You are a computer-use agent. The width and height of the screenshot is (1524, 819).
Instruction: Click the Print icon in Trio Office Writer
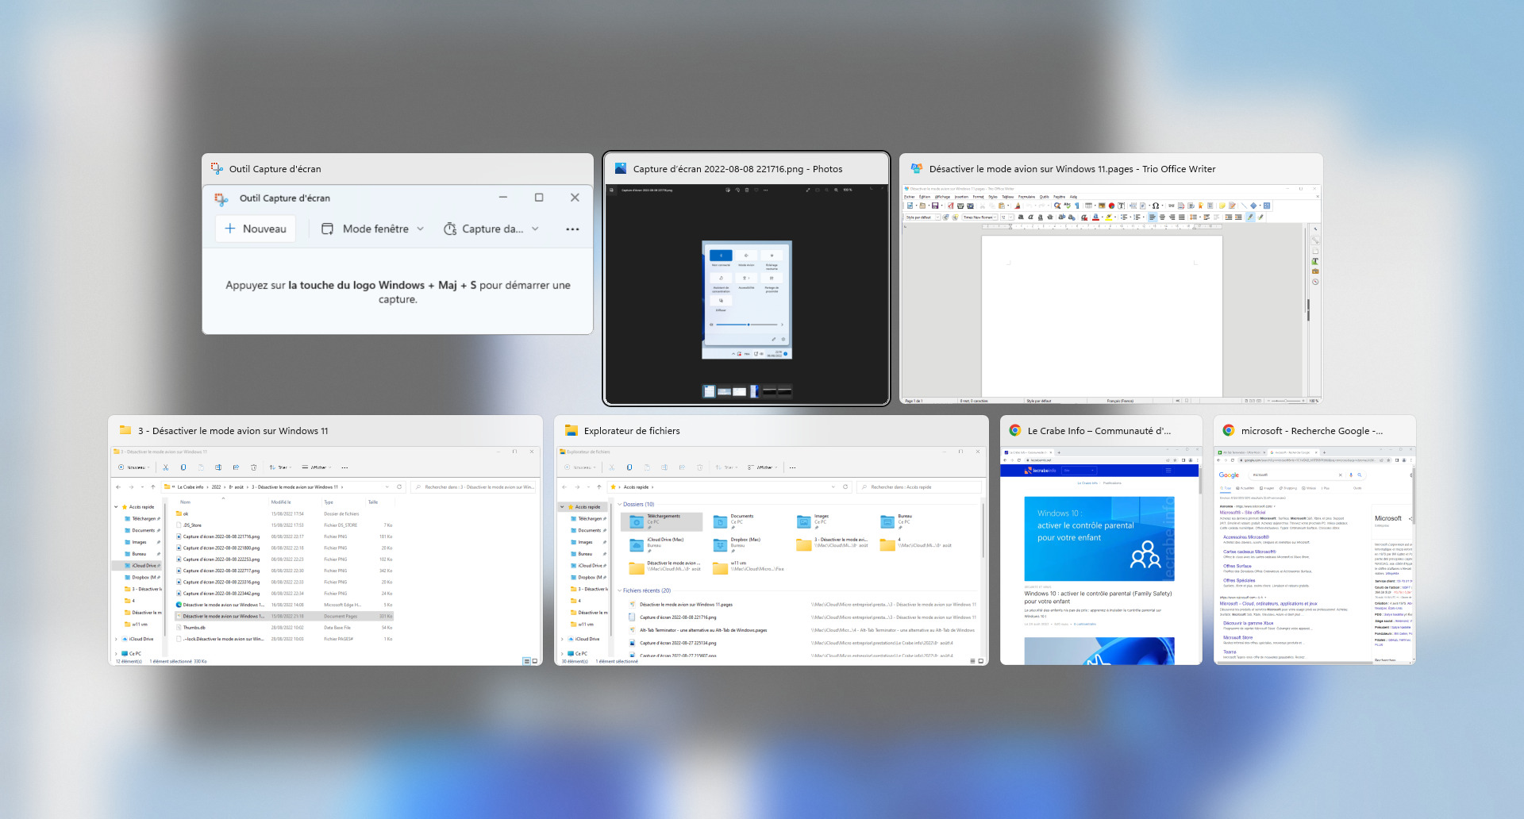(x=960, y=206)
